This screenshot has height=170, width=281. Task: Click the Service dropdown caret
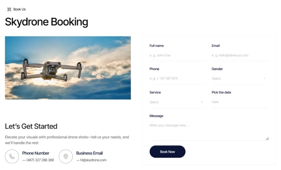click(202, 102)
